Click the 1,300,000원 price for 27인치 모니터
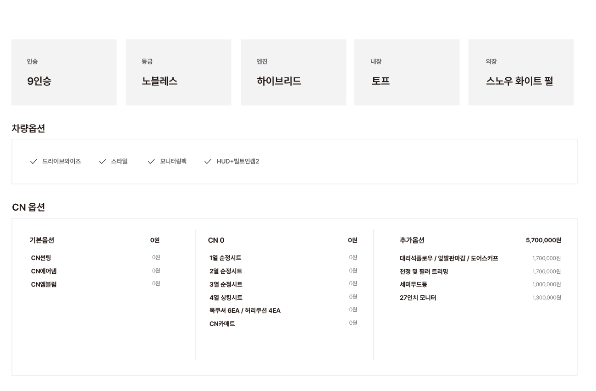Viewport: 596px width, 391px height. pyautogui.click(x=546, y=298)
